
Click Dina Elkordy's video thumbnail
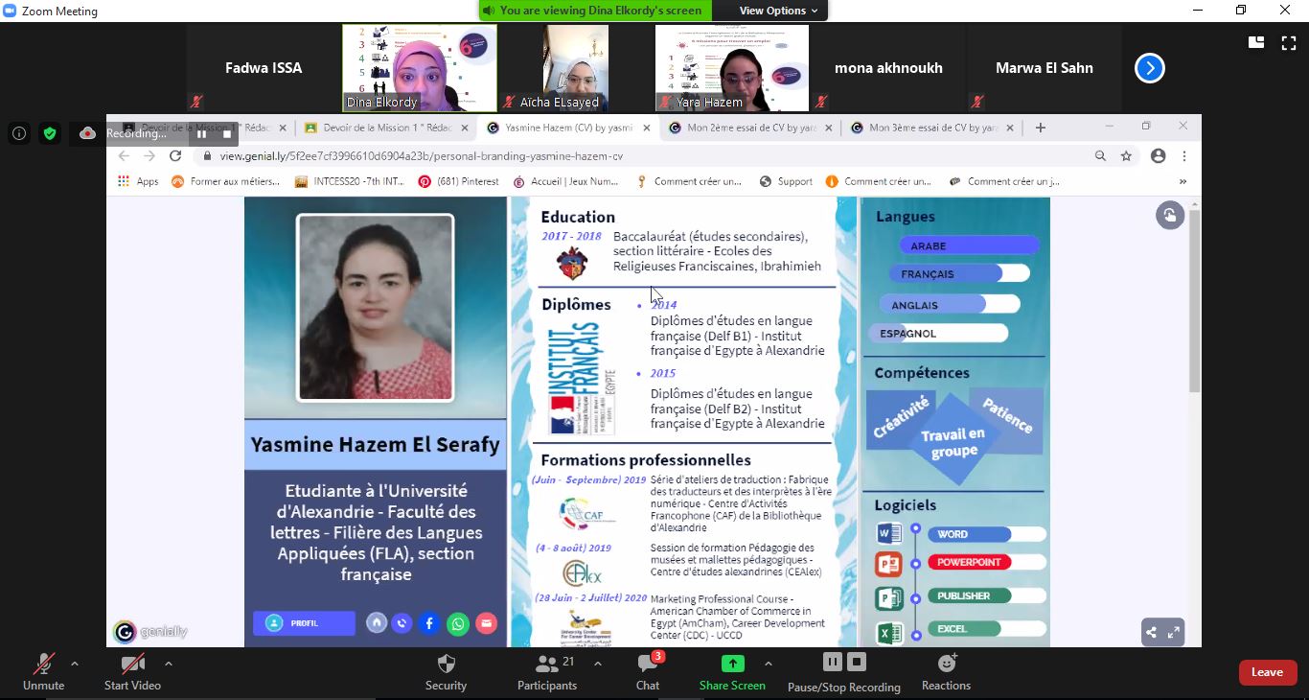tap(420, 68)
